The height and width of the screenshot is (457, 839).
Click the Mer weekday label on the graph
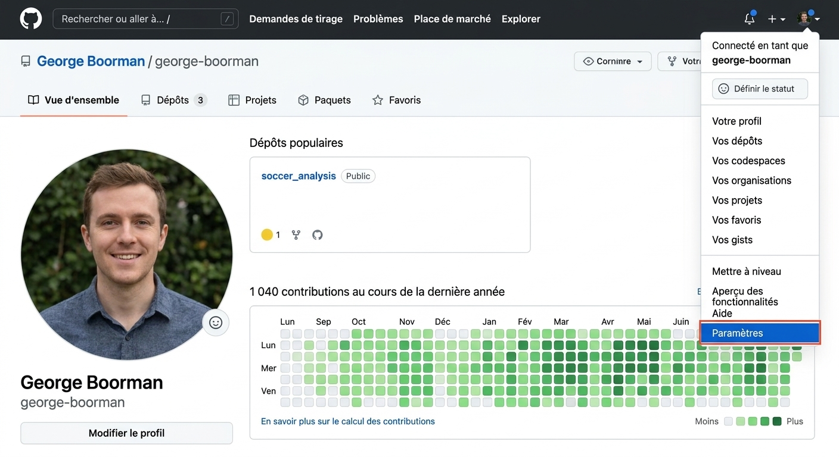pos(269,368)
